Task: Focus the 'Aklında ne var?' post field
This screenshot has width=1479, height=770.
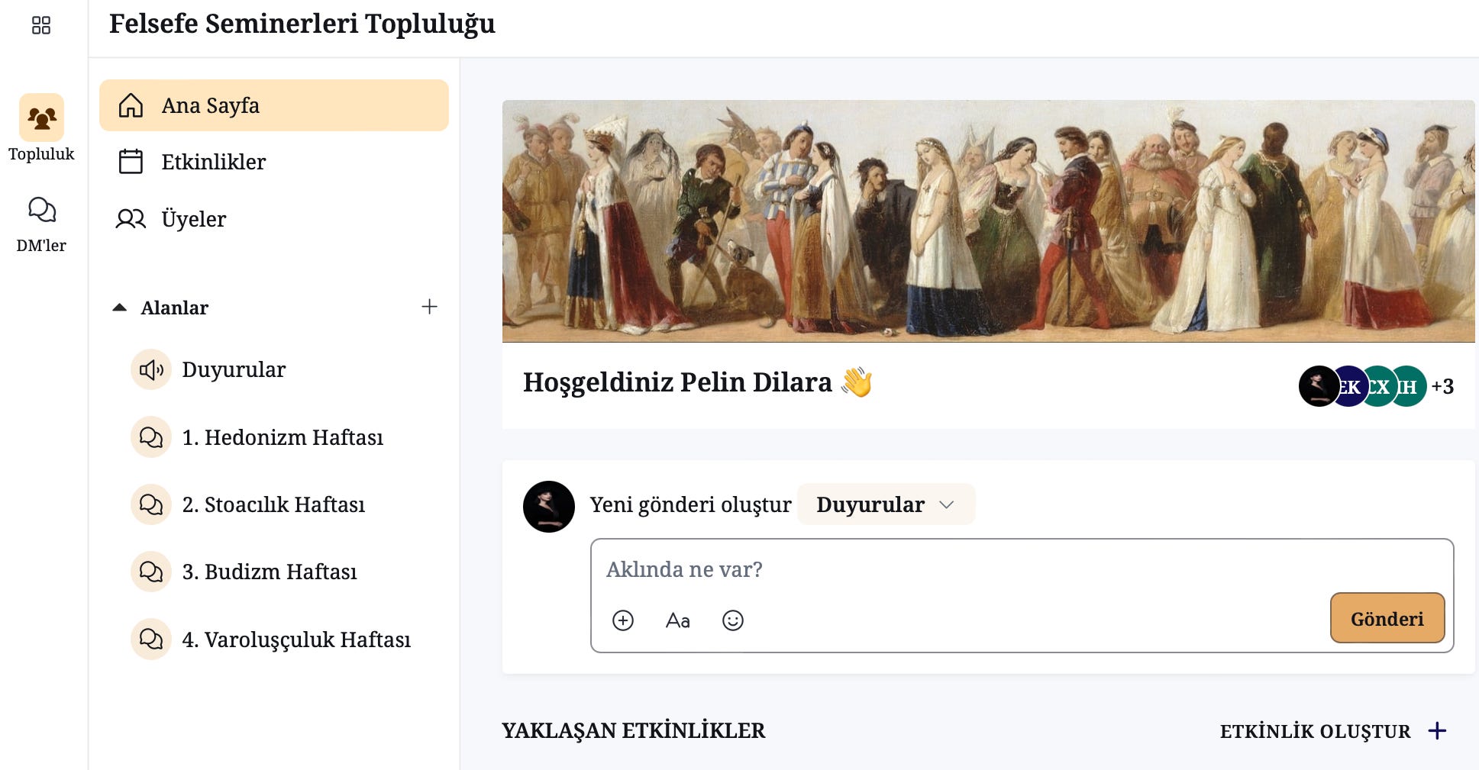Action: point(1022,569)
